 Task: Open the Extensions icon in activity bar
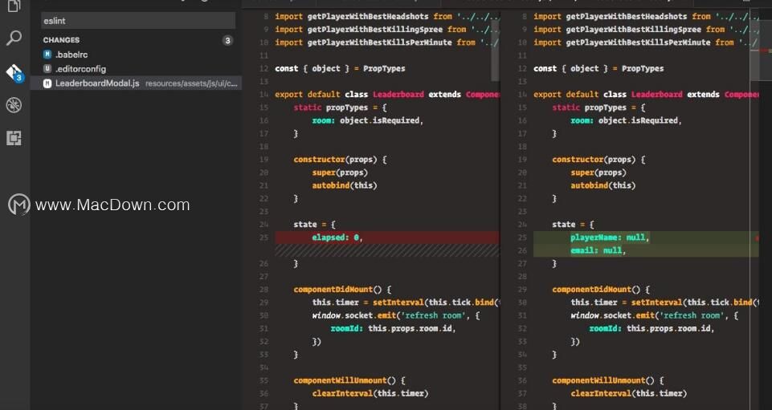coord(14,138)
